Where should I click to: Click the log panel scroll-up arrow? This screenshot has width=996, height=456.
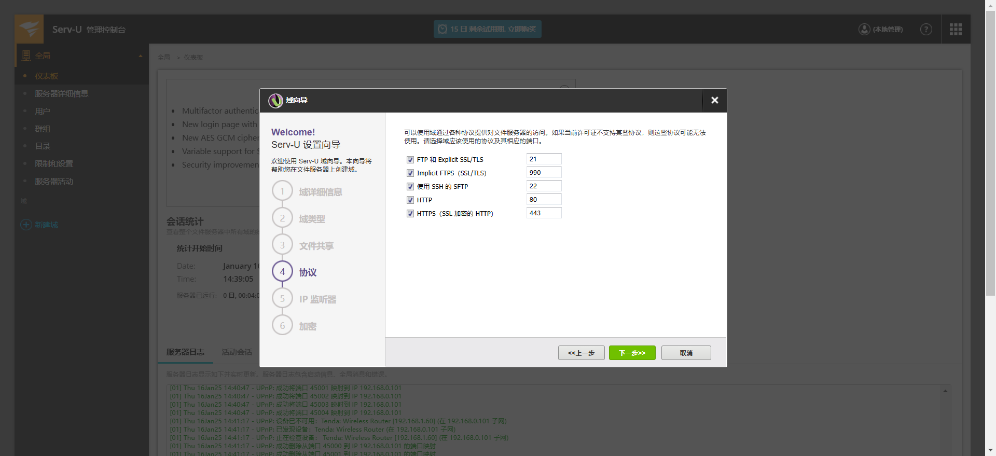945,391
